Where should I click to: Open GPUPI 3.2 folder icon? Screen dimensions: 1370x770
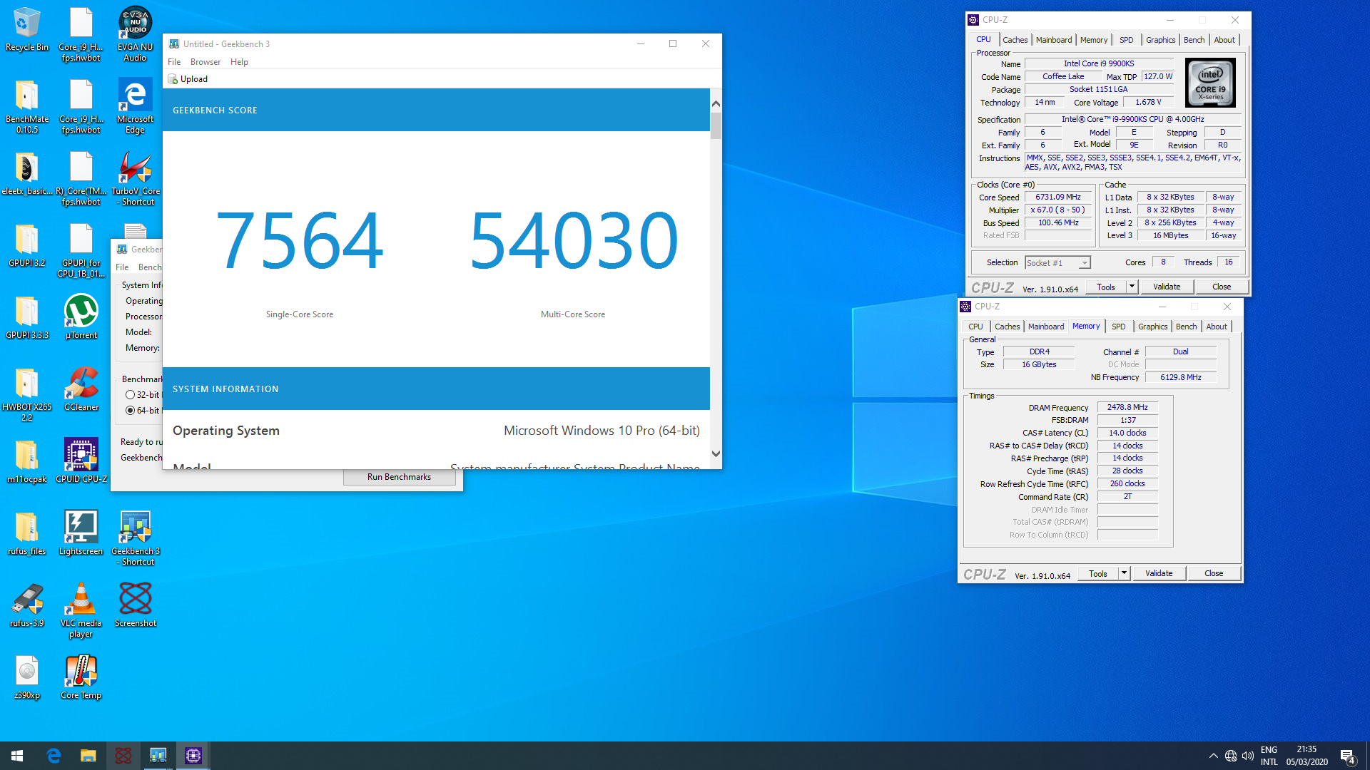coord(27,245)
